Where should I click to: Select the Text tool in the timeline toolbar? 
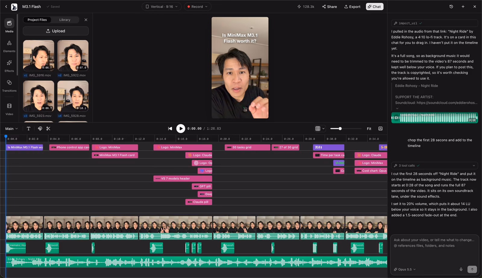pyautogui.click(x=29, y=128)
